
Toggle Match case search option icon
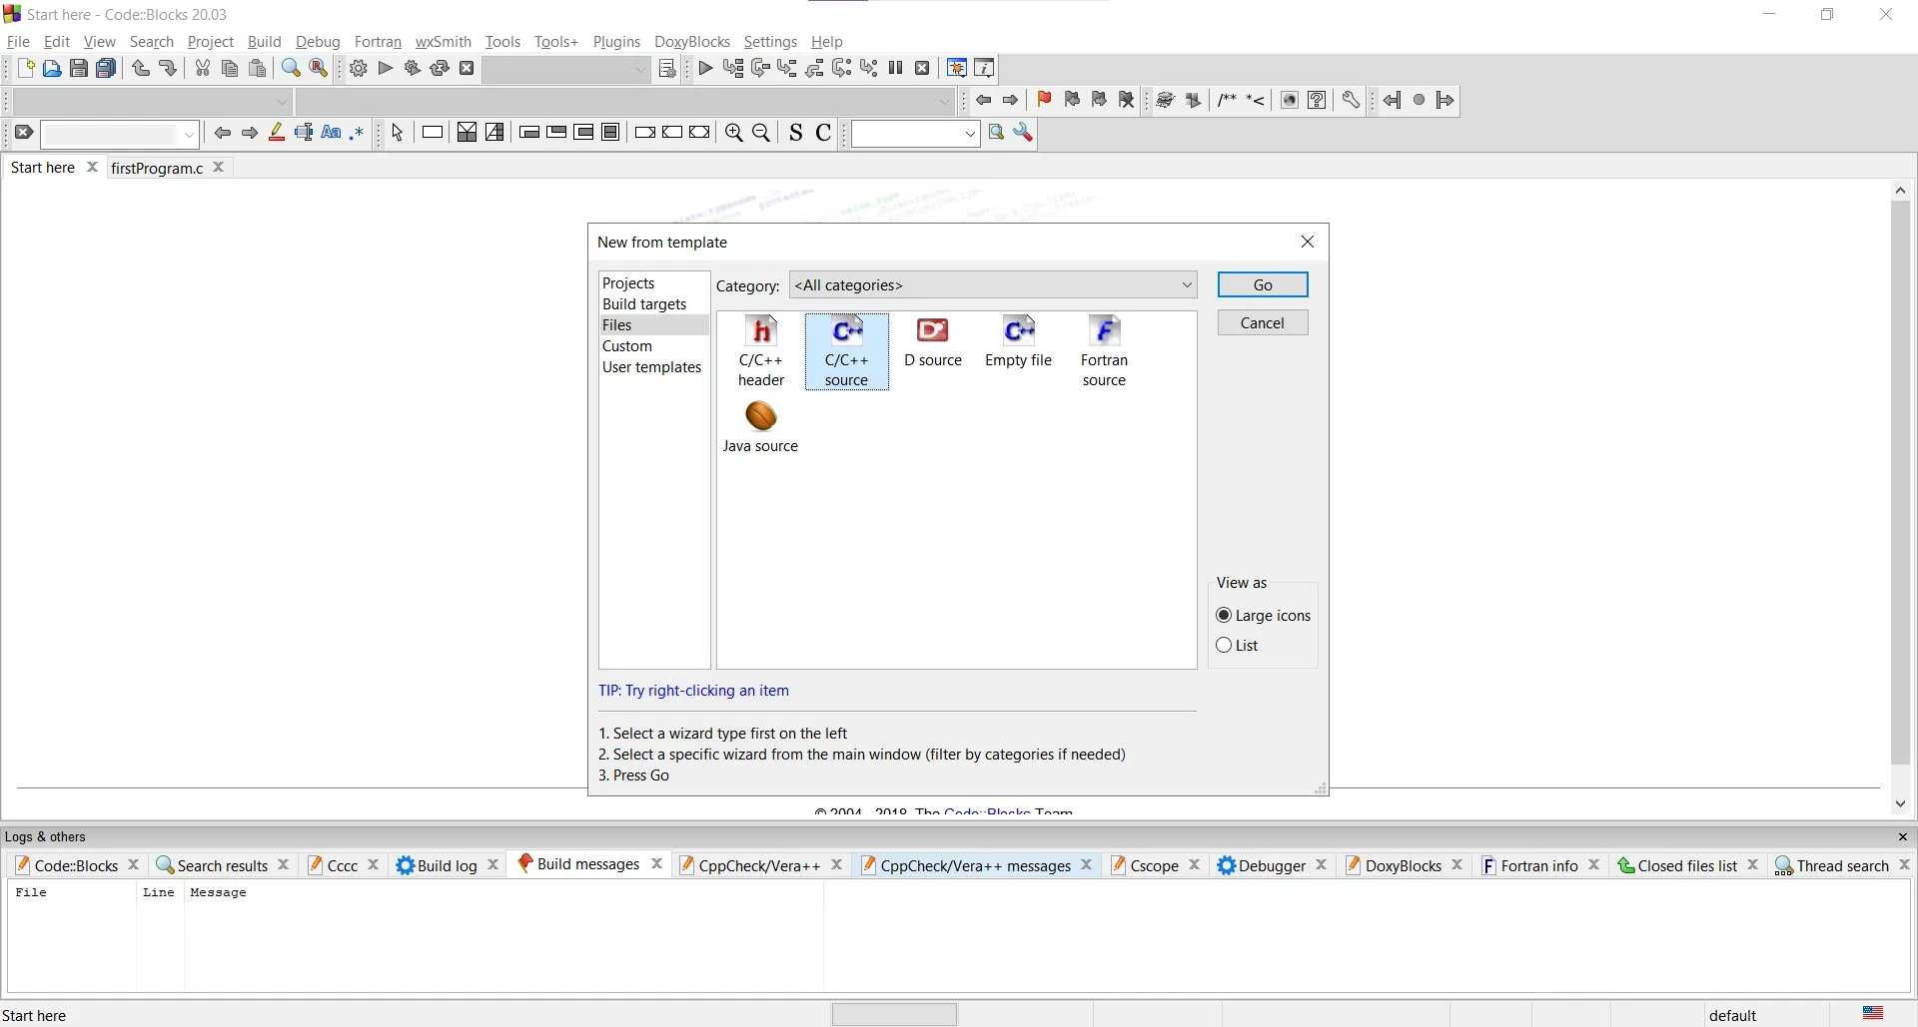pos(332,134)
